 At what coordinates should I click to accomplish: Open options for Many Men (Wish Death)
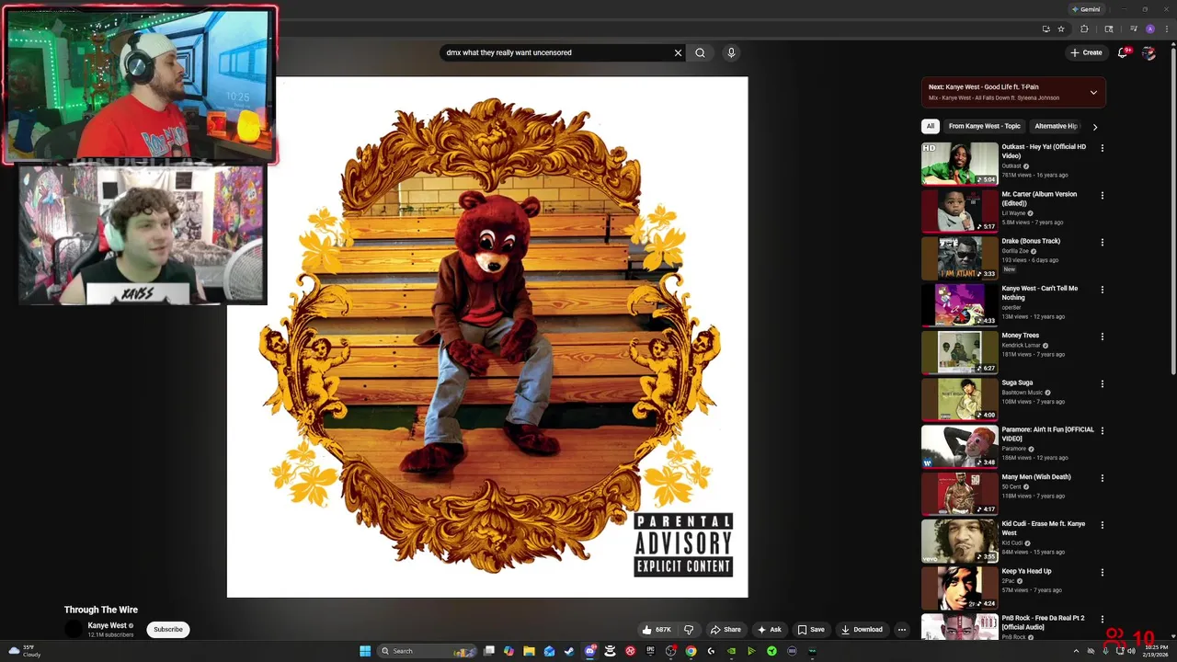[1102, 478]
